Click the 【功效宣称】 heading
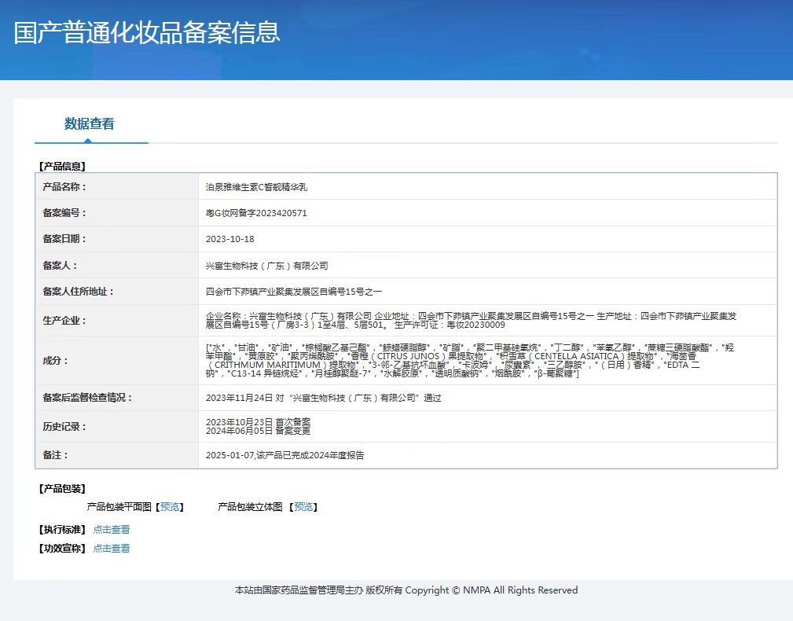Viewport: 793px width, 621px height. point(62,548)
